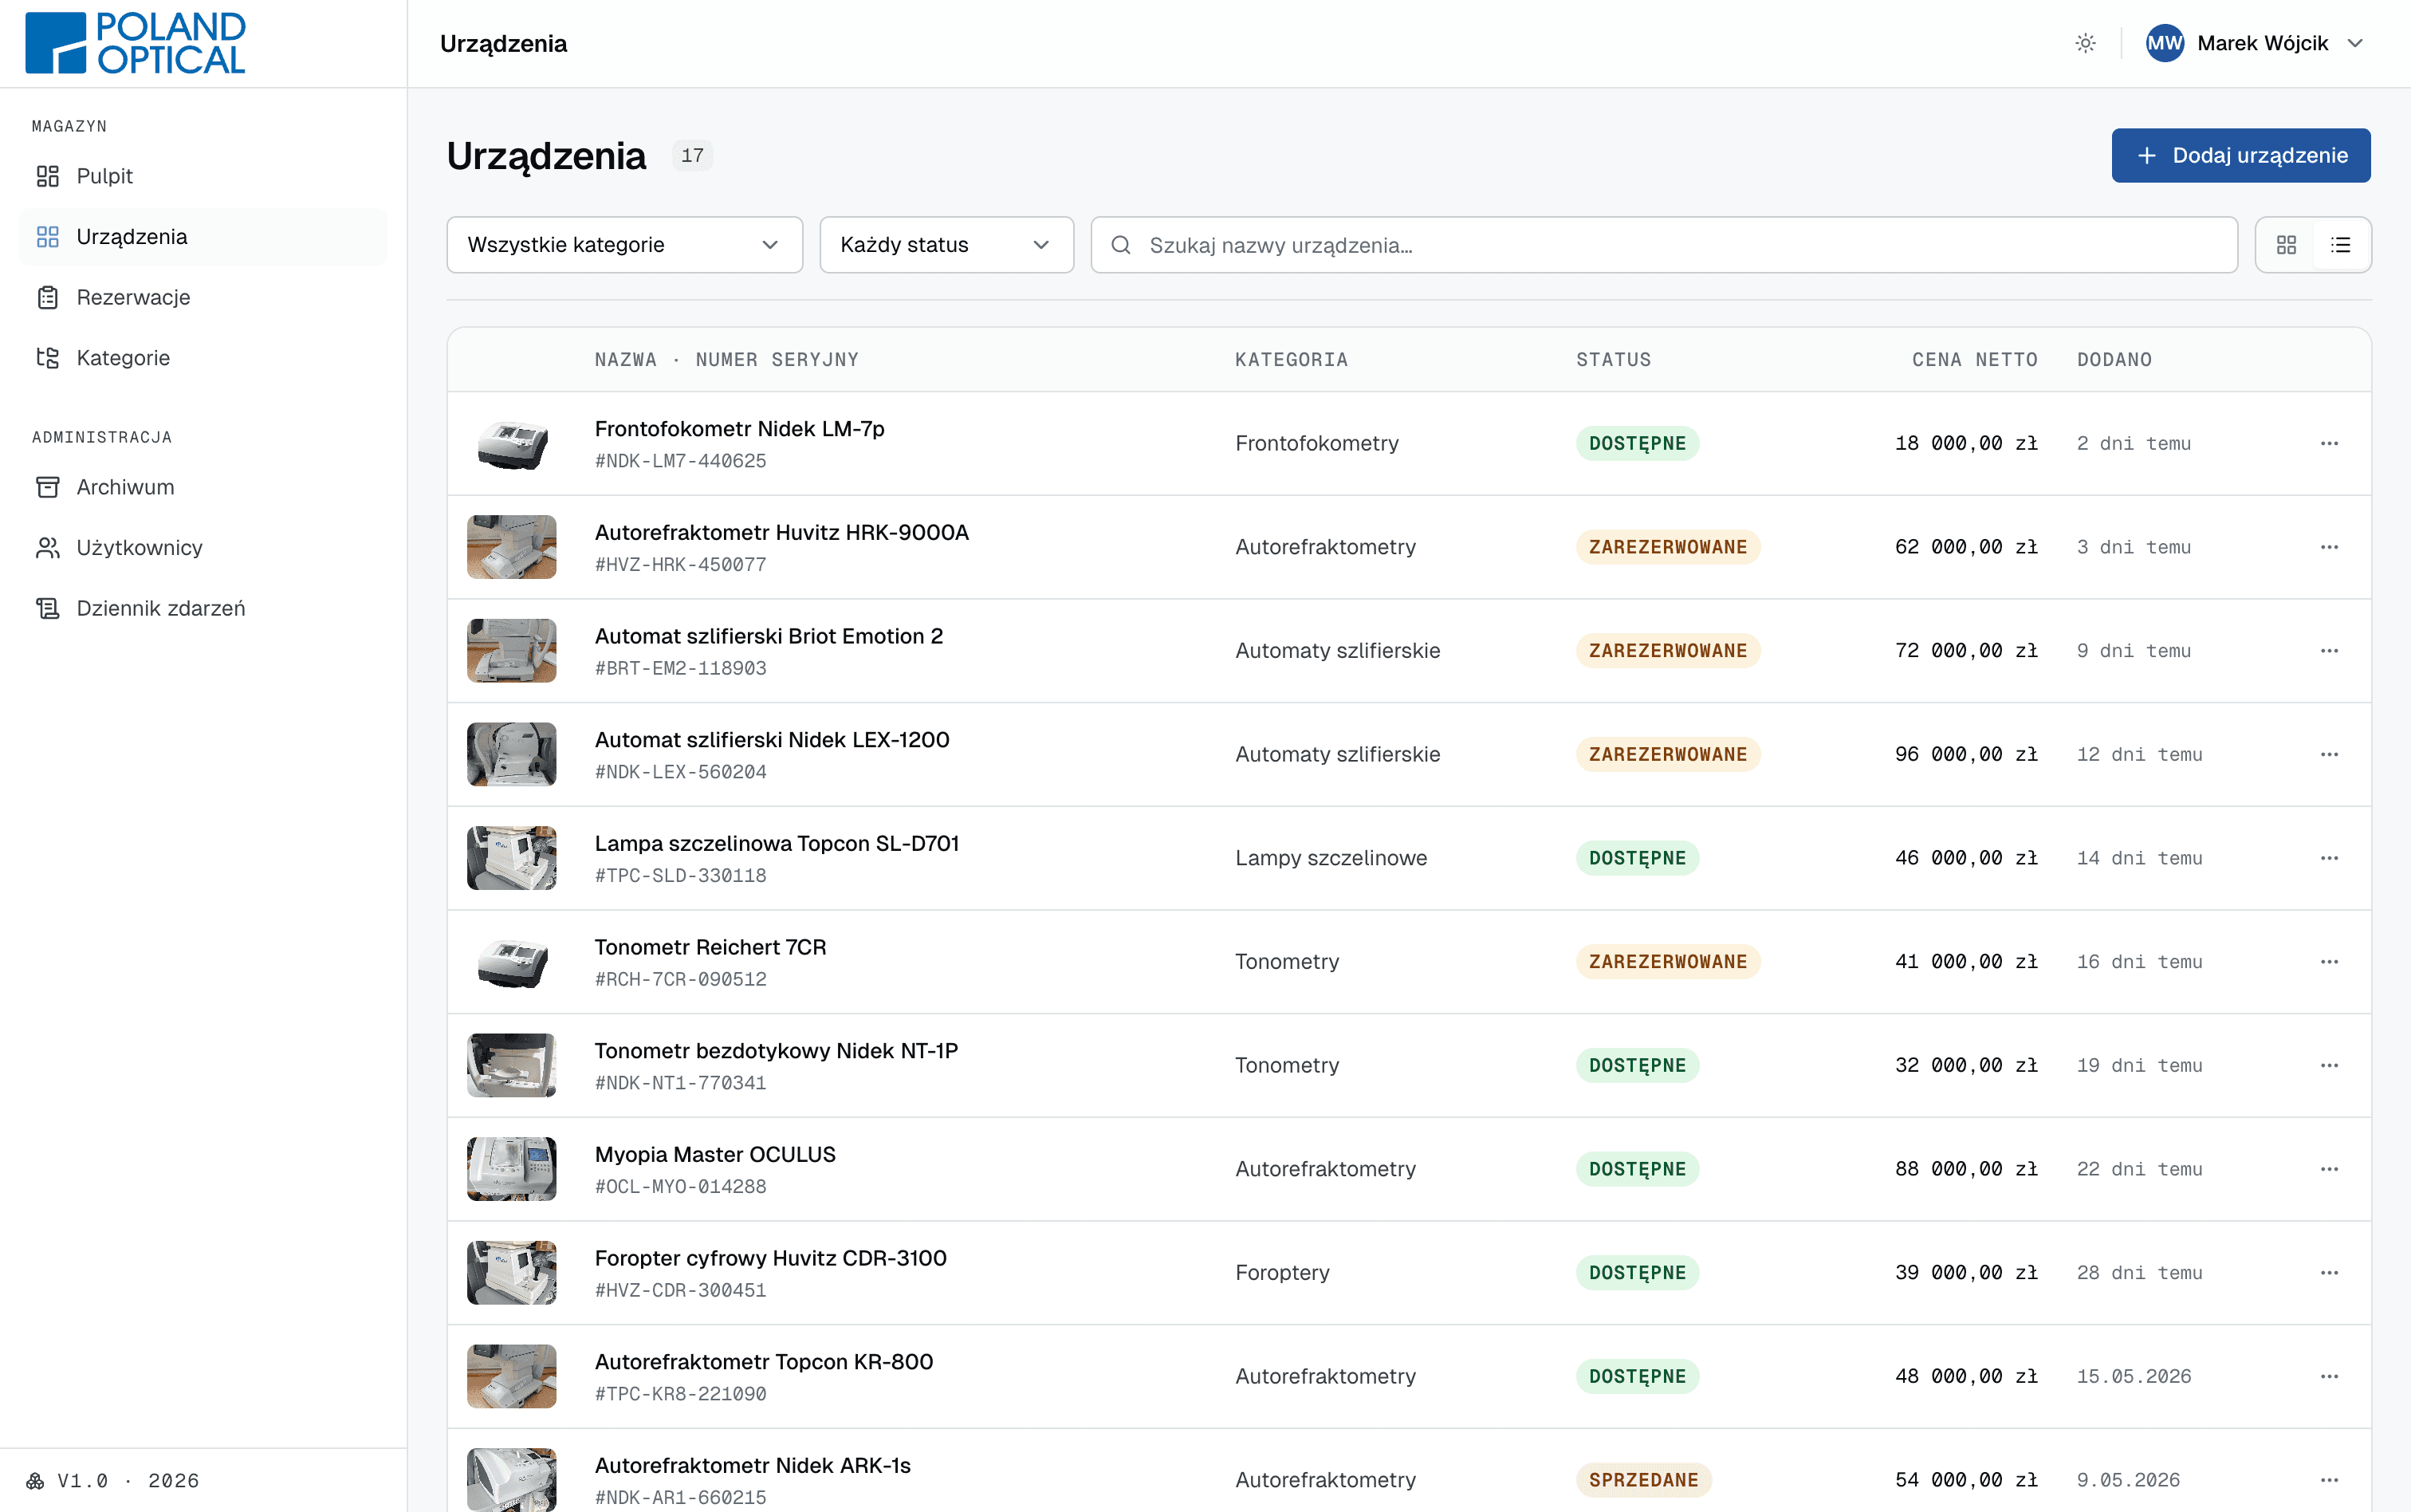
Task: Click the NAZWA · NUMER SERYJNY column header
Action: [x=726, y=360]
